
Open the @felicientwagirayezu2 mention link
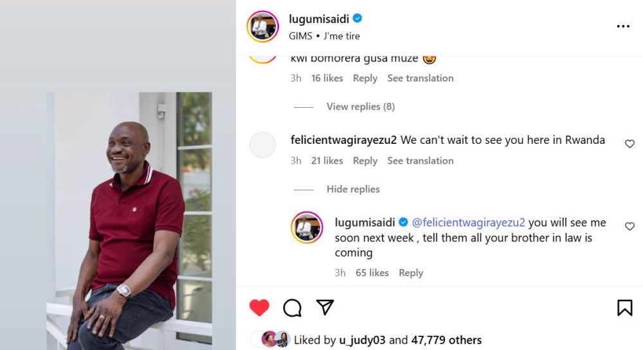(468, 223)
